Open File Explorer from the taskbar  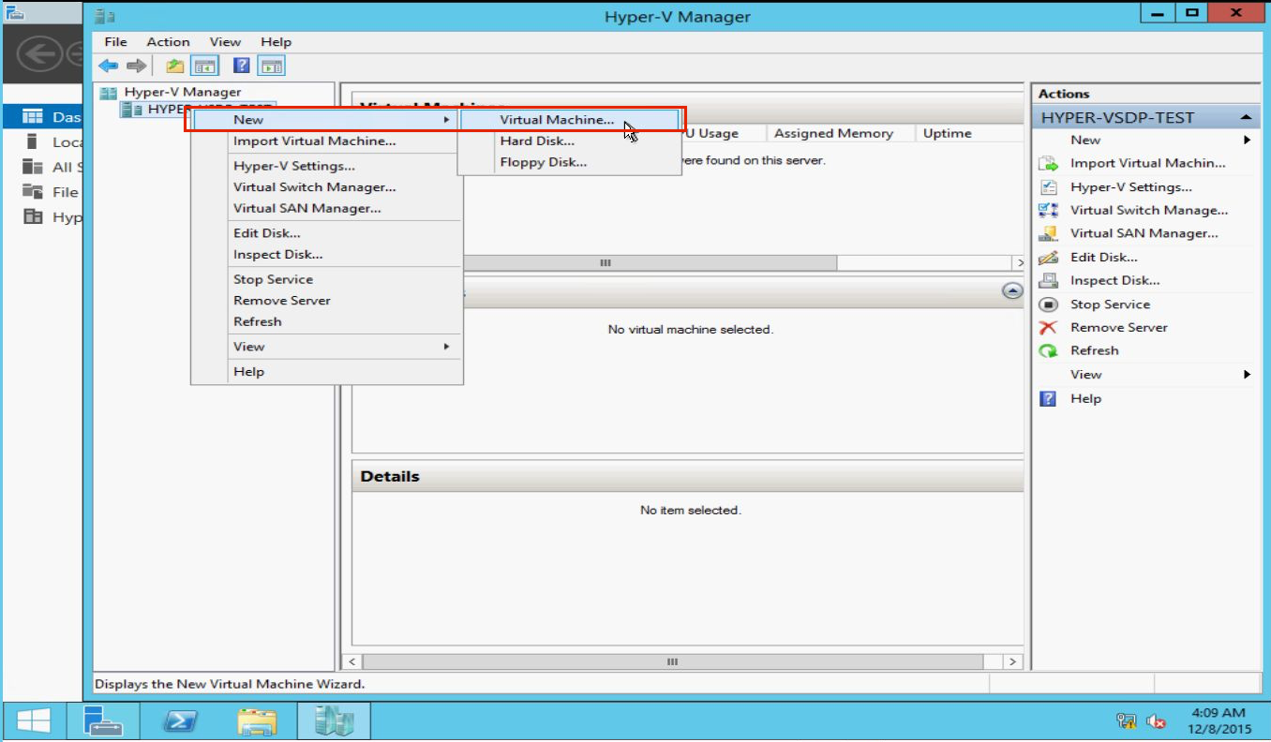257,721
